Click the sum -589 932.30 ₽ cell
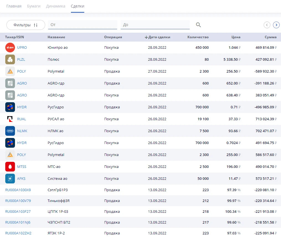The image size is (281, 238). 265,71
